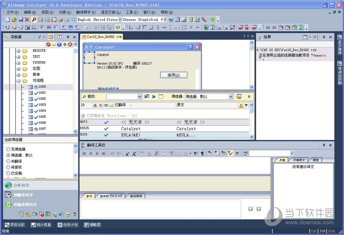This screenshot has height=235, width=344.
Task: Click the undo icon in translator toolbar
Action: pos(112,154)
